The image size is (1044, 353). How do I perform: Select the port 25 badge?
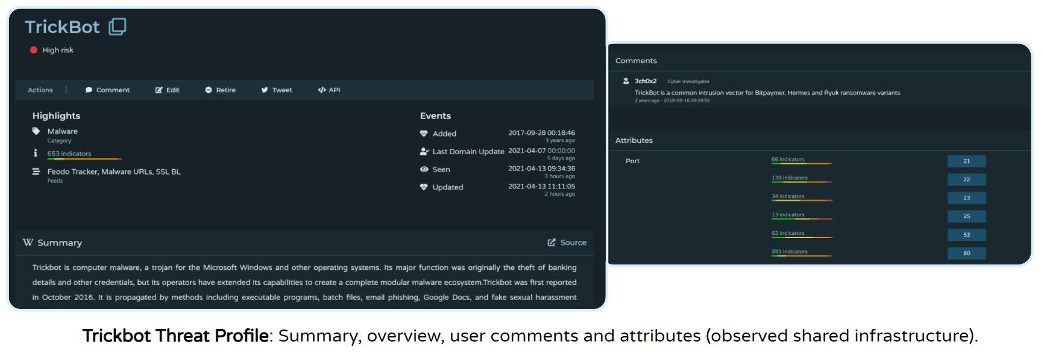966,216
